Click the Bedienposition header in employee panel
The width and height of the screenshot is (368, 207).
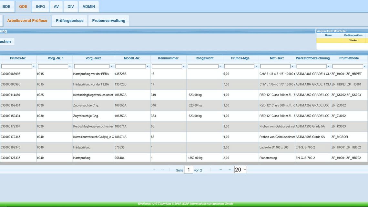353,36
